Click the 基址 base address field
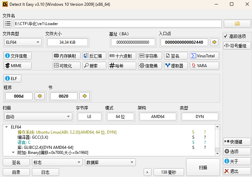 pyautogui.click(x=133, y=42)
